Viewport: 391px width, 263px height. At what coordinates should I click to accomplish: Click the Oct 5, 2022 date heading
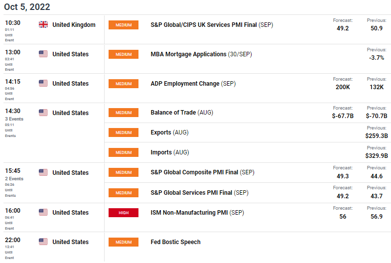coord(27,7)
